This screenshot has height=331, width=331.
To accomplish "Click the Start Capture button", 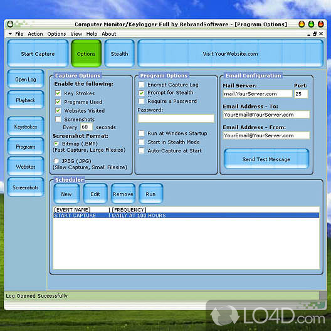I will [38, 54].
